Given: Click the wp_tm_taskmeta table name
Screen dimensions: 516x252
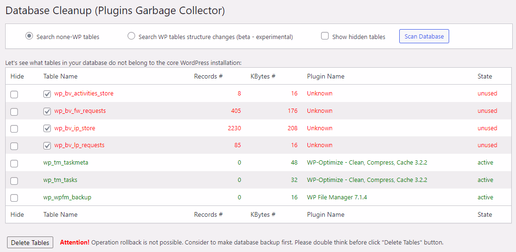Looking at the screenshot, I should (x=65, y=163).
